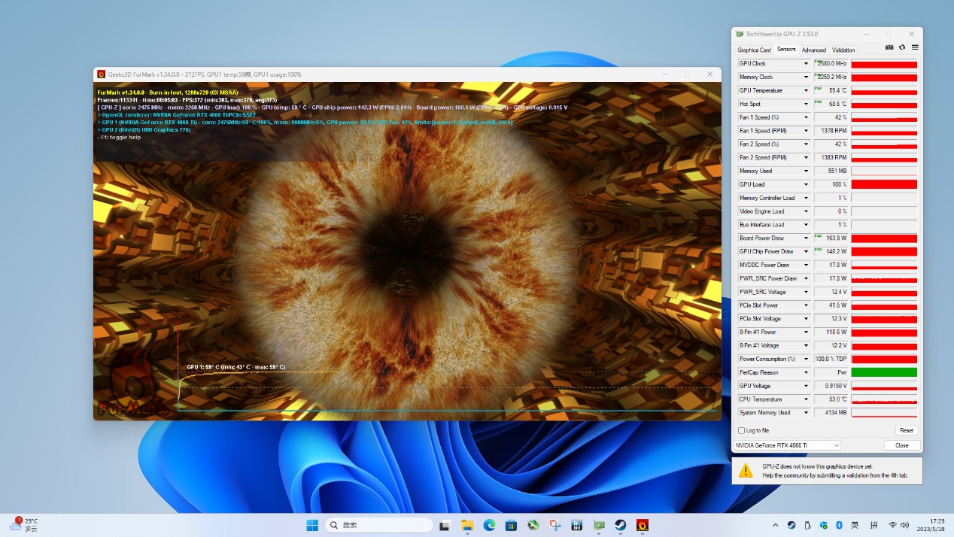
Task: Expand the GPU Clock sensor dropdown
Action: point(807,64)
